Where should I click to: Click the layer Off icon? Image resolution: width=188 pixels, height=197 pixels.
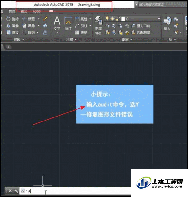tap(107, 26)
